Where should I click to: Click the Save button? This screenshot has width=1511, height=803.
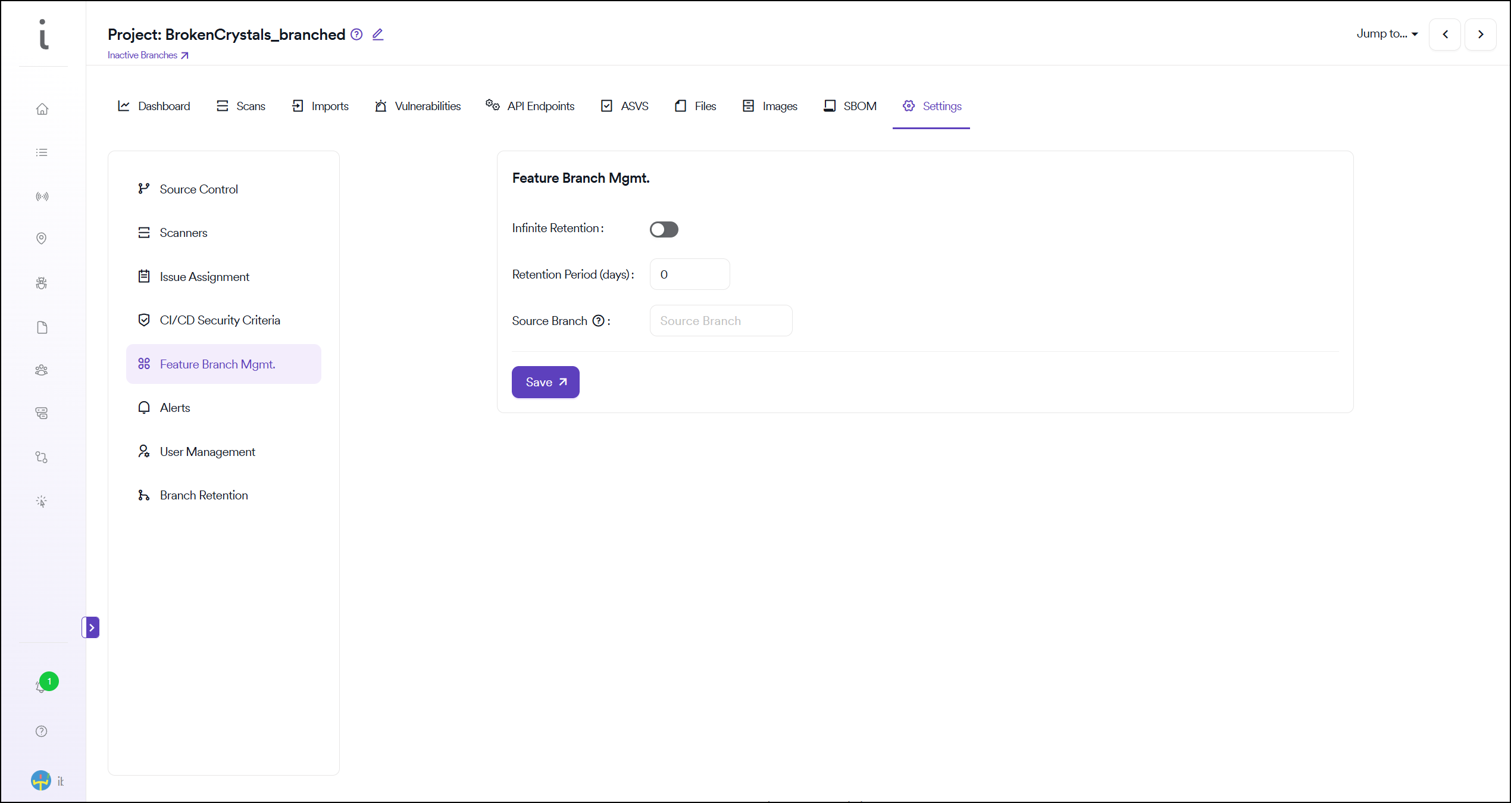546,382
